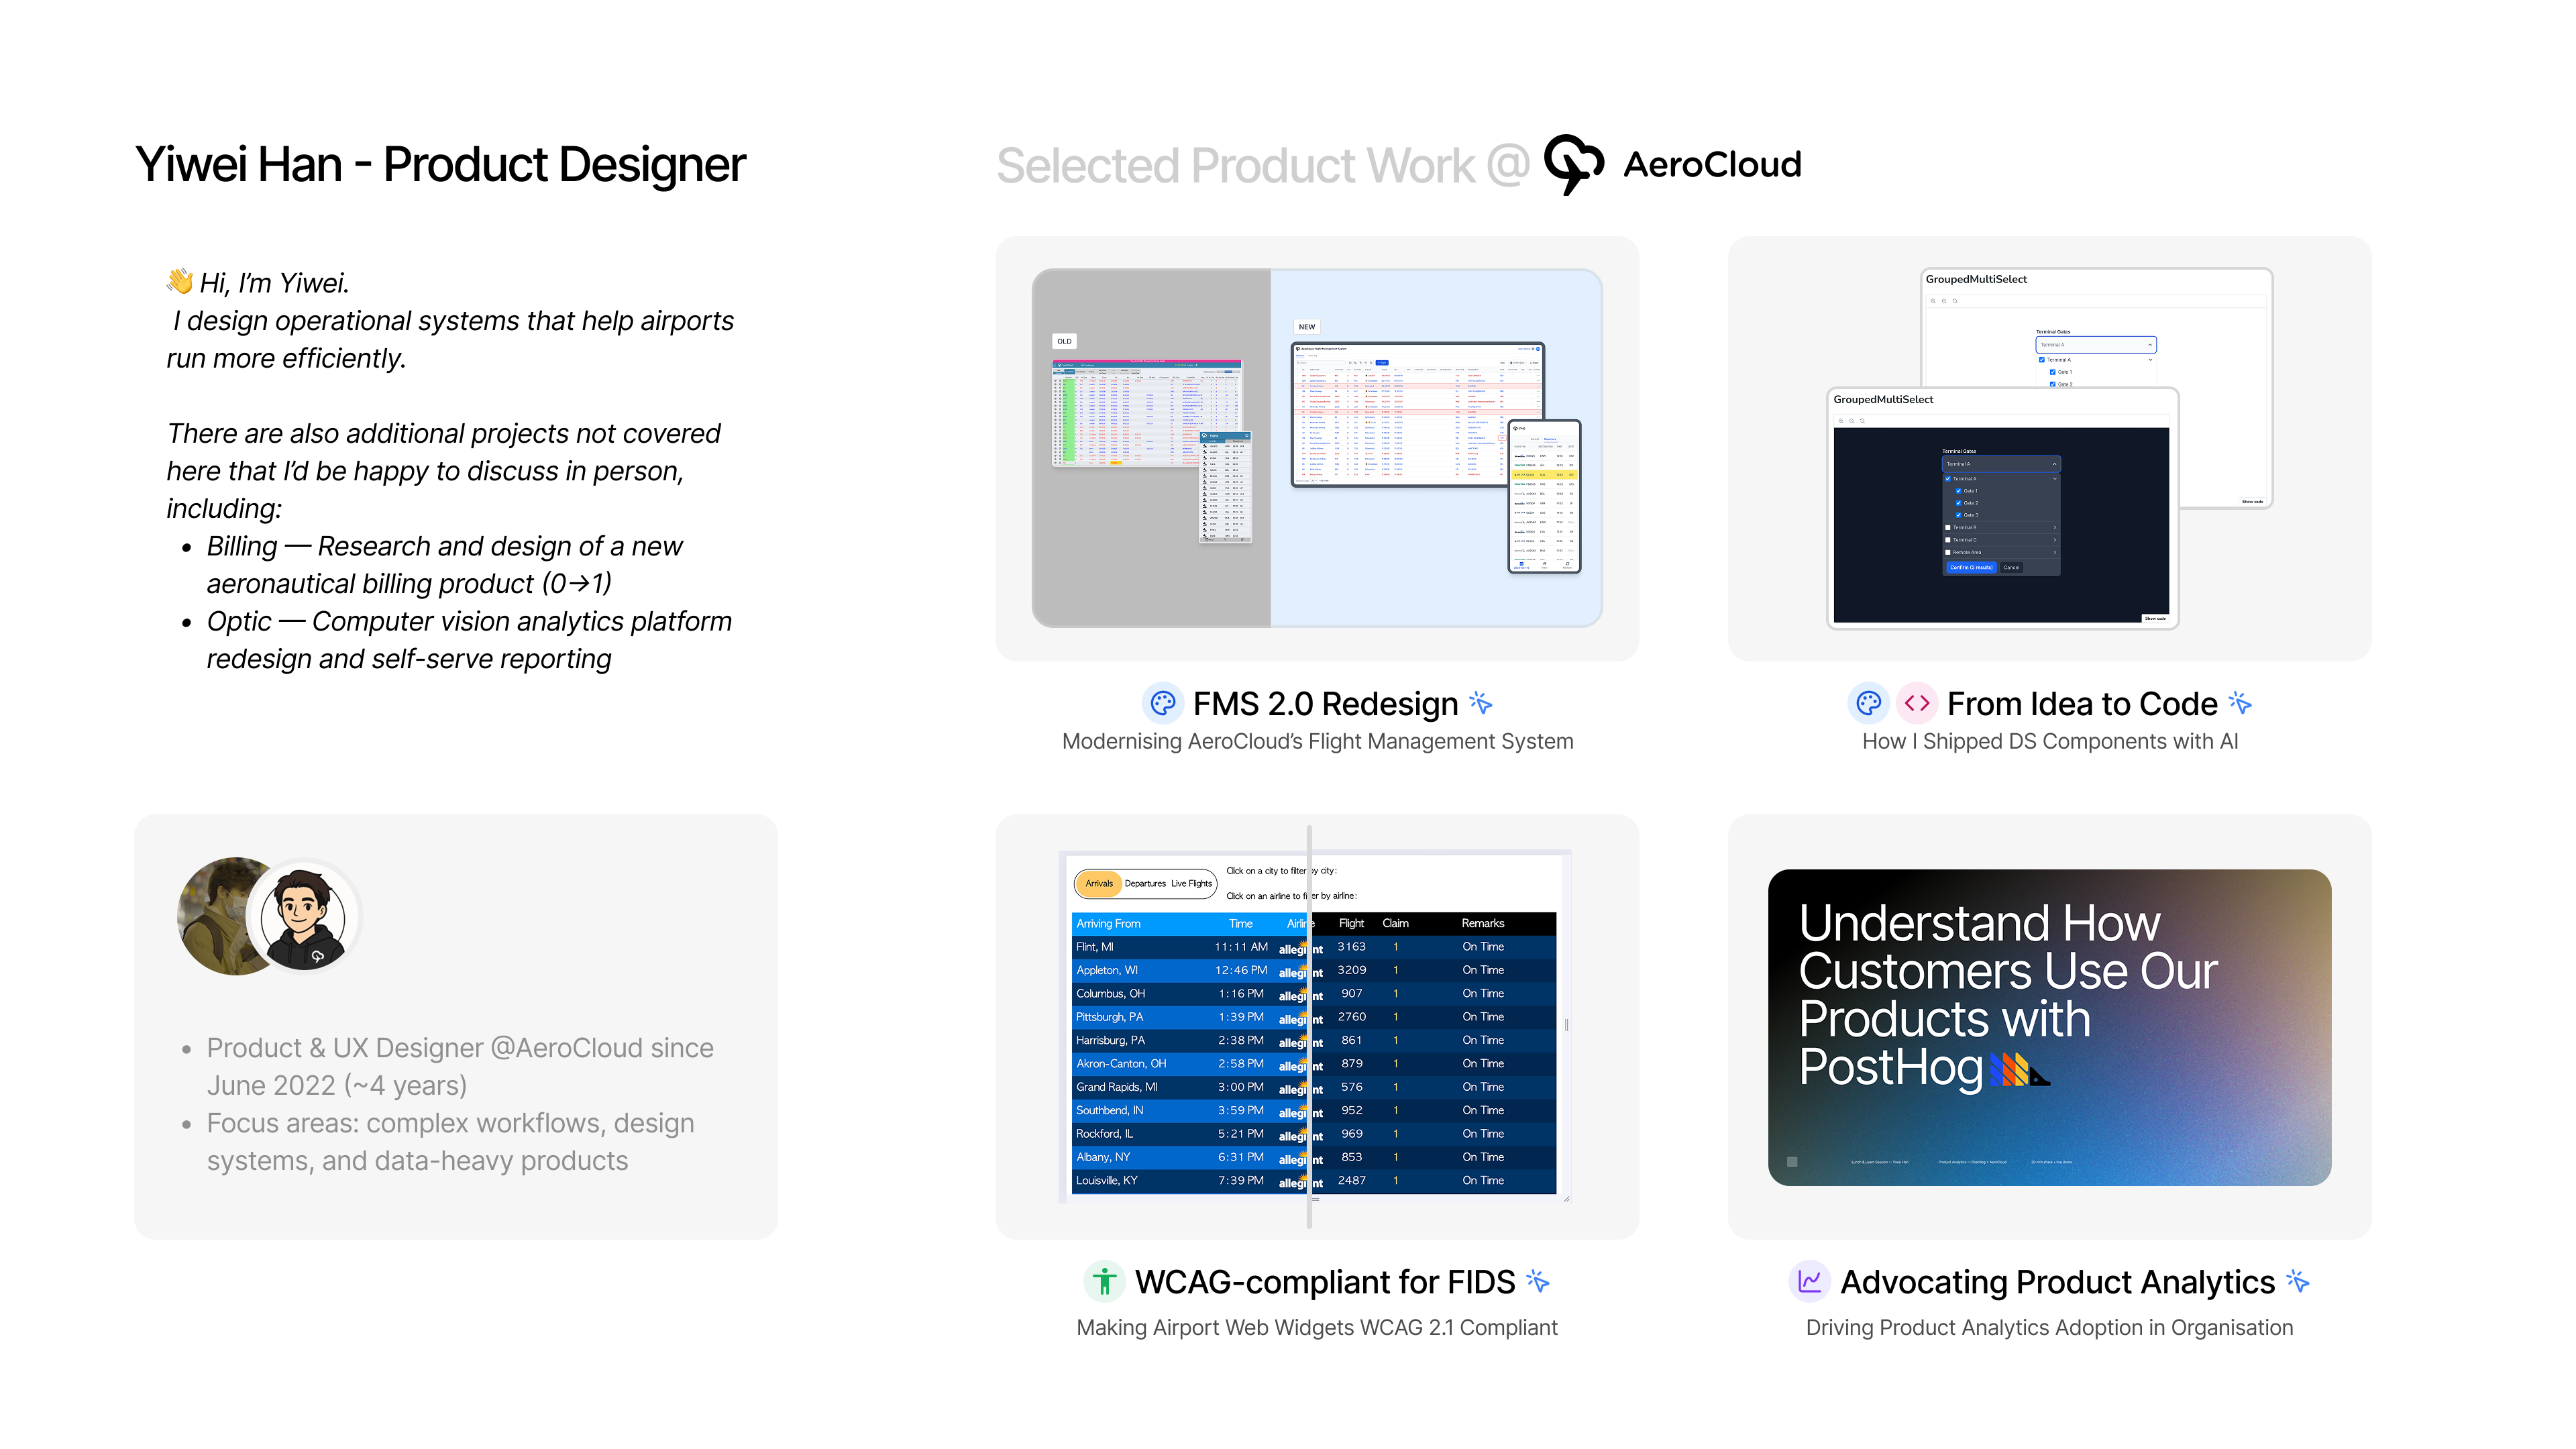Check the Terminal B checkbox
This screenshot has height=1449, width=2576.
coord(1948,527)
